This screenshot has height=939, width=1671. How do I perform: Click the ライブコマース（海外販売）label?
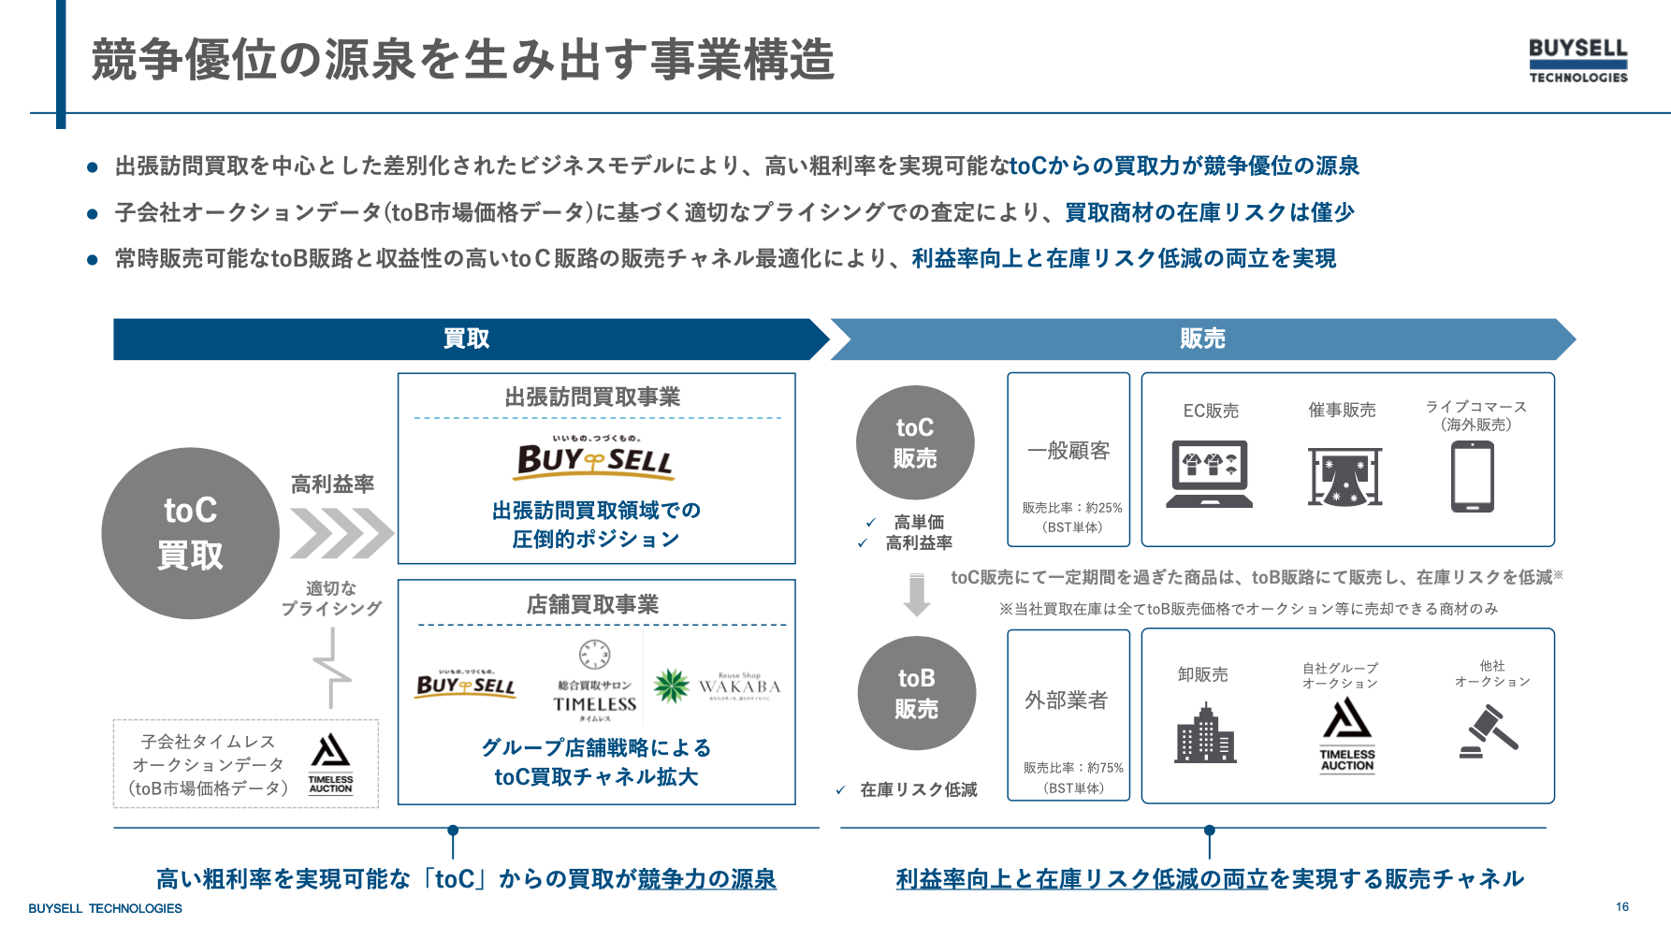click(x=1475, y=415)
